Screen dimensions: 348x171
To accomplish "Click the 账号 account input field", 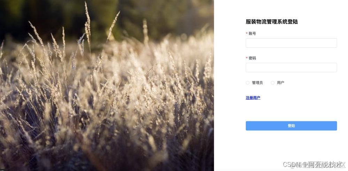I will coord(291,43).
